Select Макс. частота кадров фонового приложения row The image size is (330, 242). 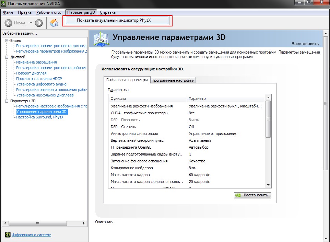click(x=187, y=182)
